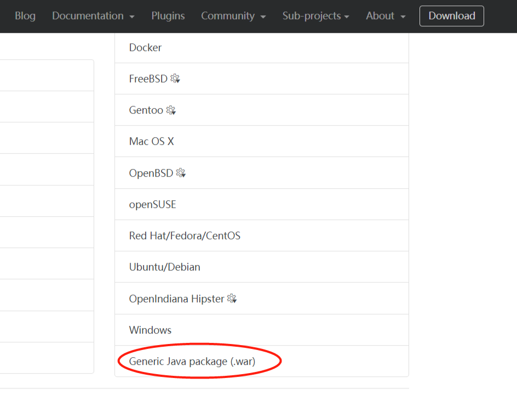Open the FreeBSD download link

pyautogui.click(x=148, y=79)
